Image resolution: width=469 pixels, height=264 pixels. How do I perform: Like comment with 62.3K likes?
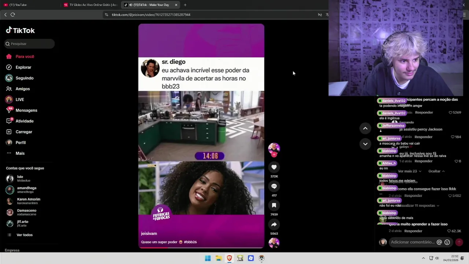450,231
